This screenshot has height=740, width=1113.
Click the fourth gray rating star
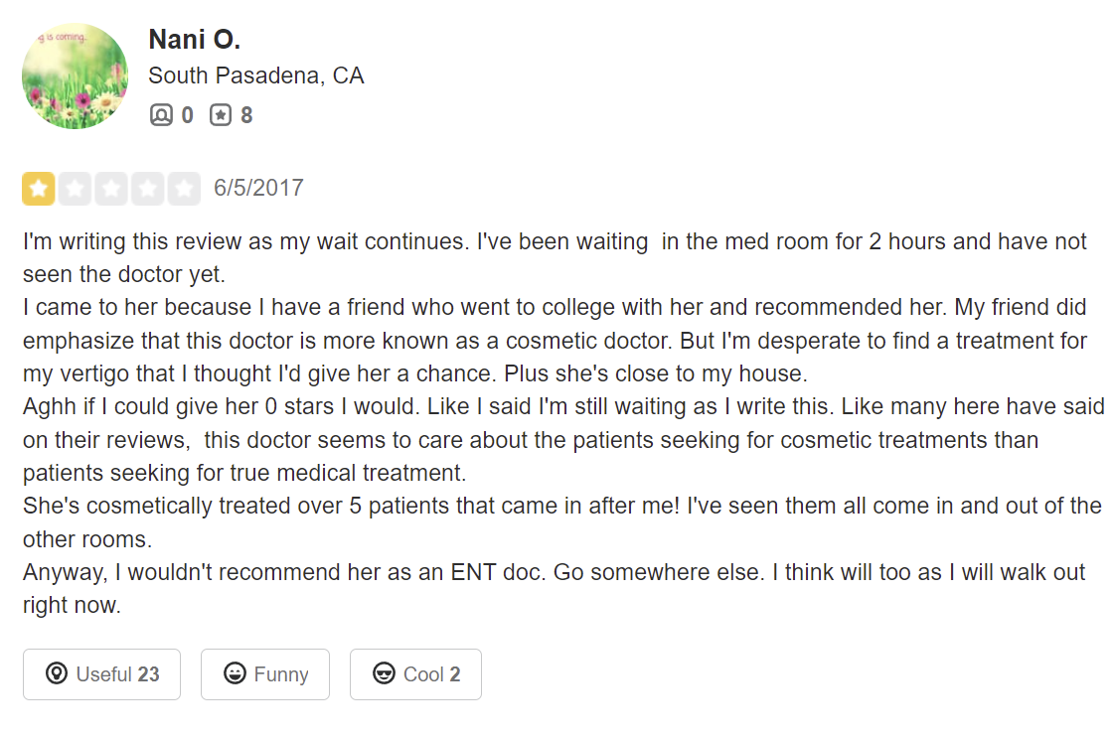pos(147,189)
